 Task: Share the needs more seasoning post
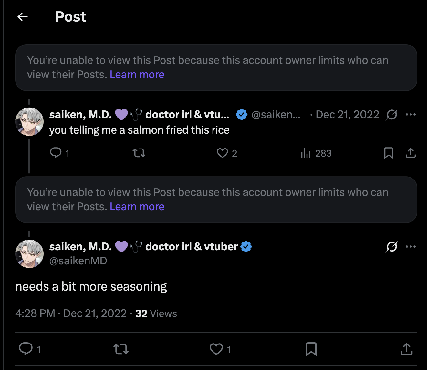coord(406,349)
